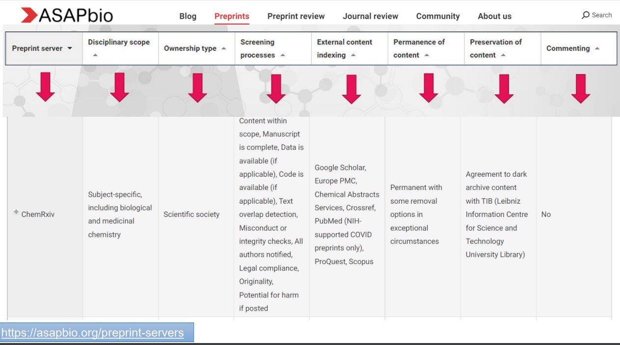Viewport: 620px width, 345px height.
Task: Click the Search magnifier icon
Action: [x=585, y=15]
